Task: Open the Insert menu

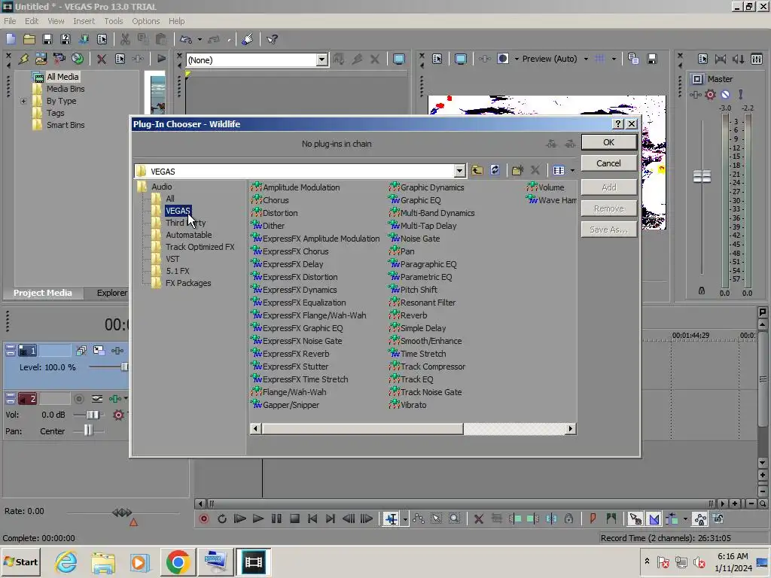Action: tap(84, 21)
